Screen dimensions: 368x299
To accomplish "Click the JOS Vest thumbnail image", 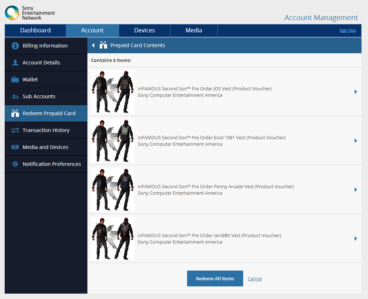I will (113, 92).
